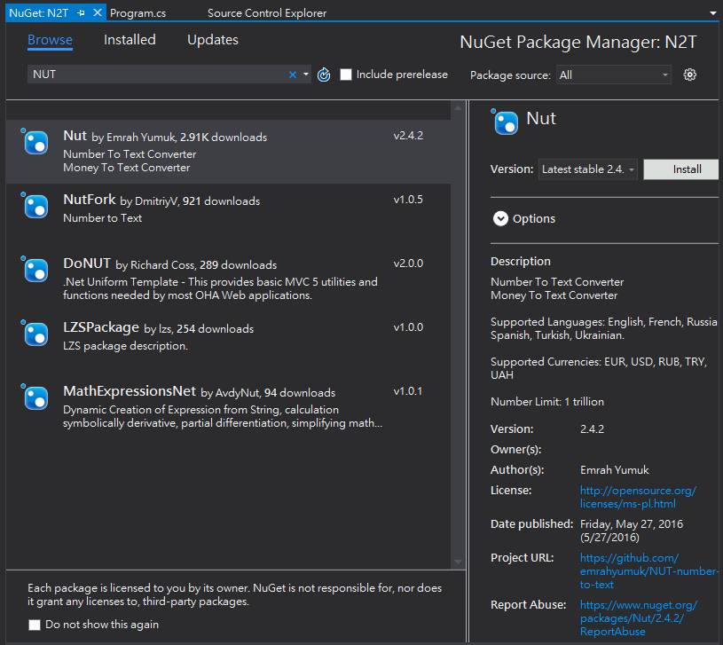Enable the Include prerelease checkbox
This screenshot has width=723, height=645.
click(346, 75)
